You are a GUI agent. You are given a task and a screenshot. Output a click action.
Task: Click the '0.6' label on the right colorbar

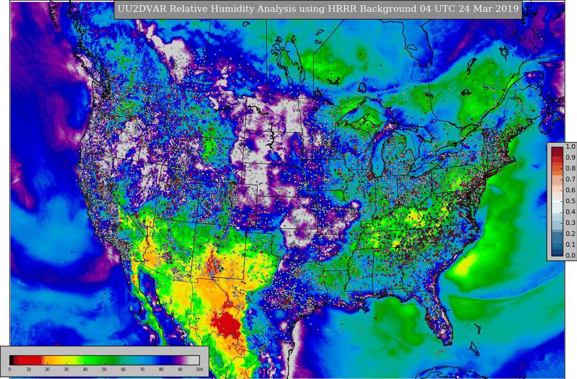[570, 190]
